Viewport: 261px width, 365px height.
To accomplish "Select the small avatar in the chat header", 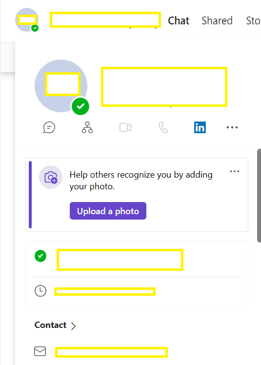I will tap(27, 20).
